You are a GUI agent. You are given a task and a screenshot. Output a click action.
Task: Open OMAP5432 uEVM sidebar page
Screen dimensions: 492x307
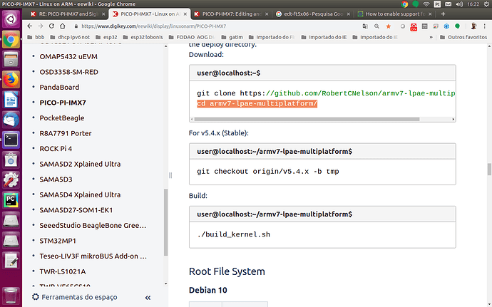click(68, 57)
